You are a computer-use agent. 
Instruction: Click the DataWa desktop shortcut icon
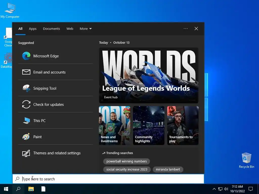coord(7,60)
